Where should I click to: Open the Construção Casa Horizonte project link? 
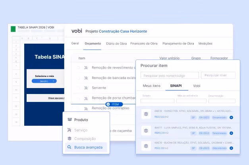click(x=123, y=31)
